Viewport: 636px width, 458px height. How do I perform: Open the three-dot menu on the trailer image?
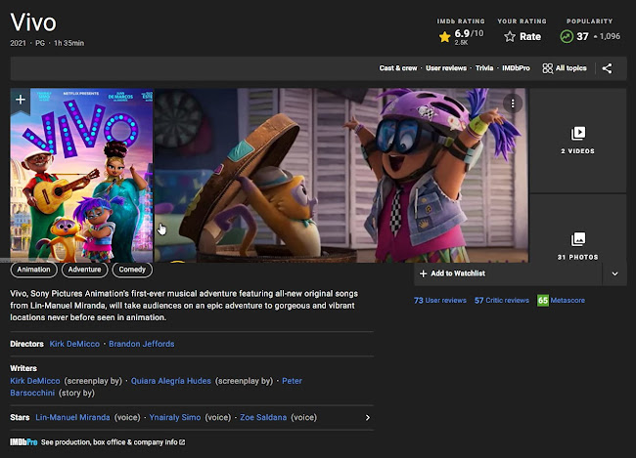[513, 104]
